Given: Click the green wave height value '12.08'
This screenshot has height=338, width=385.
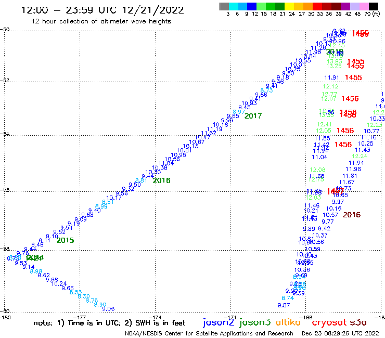Looking at the screenshot, I should tap(317, 170).
